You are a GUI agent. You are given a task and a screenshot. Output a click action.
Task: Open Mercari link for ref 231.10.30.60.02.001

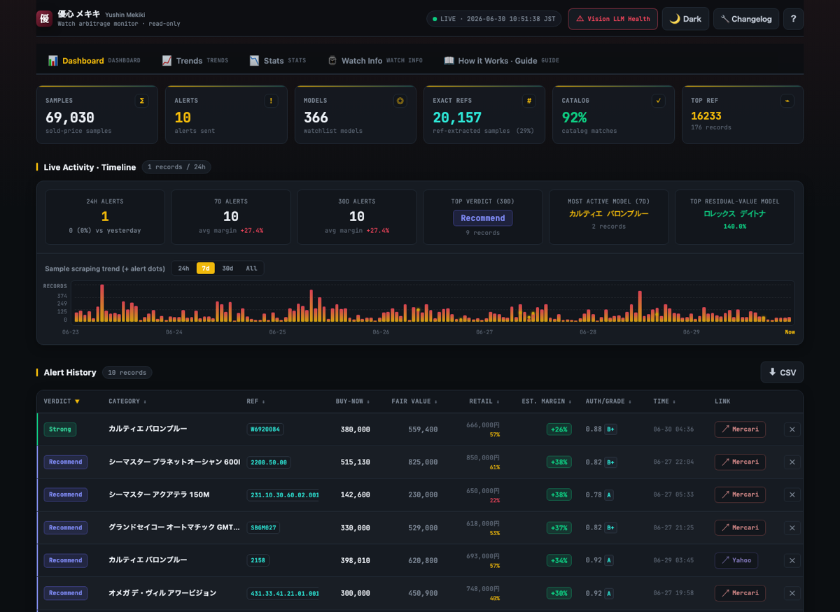(x=740, y=494)
